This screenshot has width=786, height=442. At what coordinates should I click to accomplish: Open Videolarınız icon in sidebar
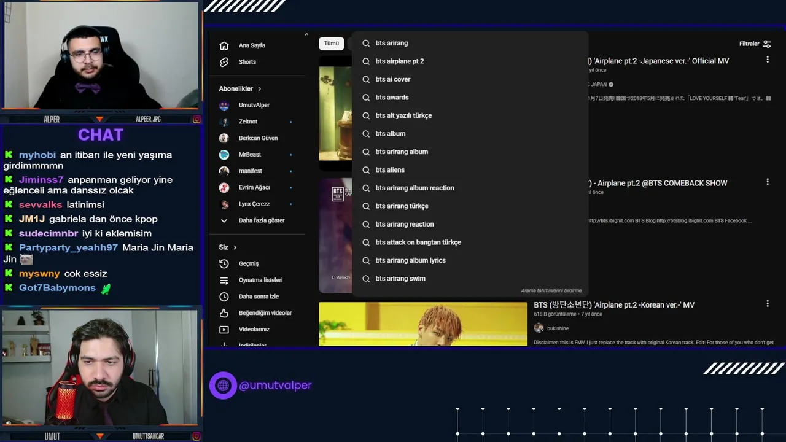coord(224,330)
